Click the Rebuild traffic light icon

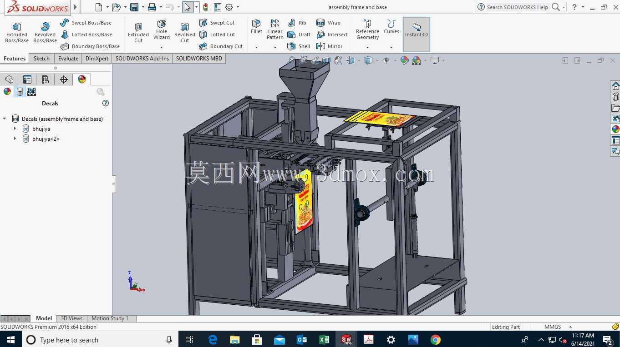coord(206,7)
